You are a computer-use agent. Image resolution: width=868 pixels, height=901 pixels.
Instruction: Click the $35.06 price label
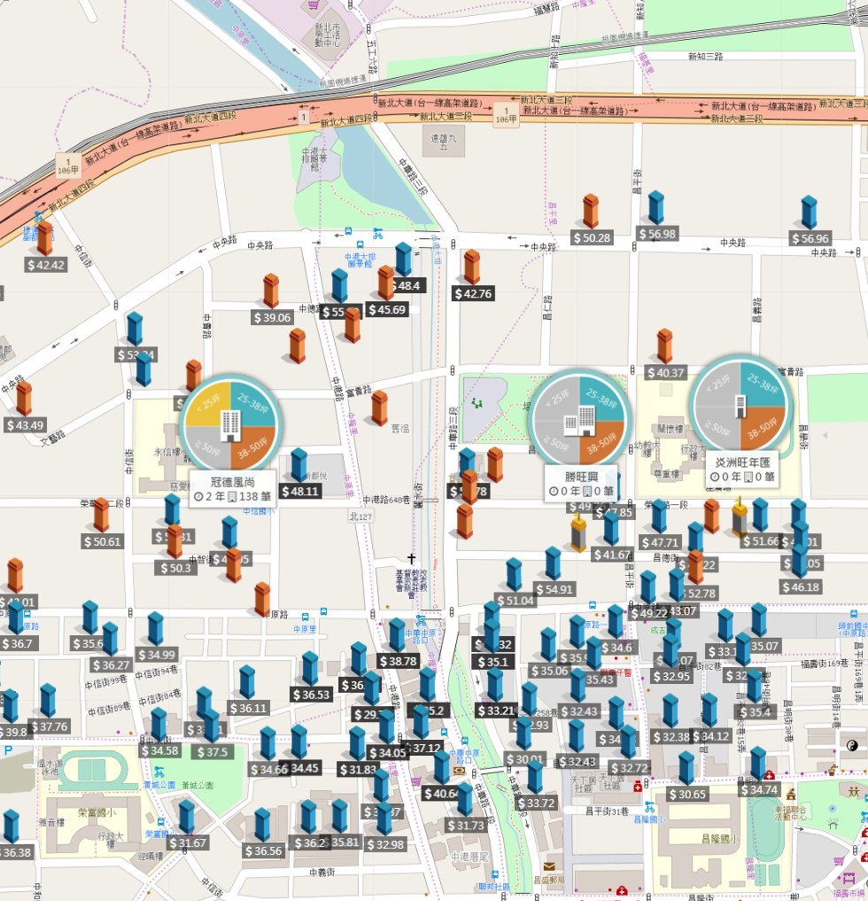pos(549,671)
